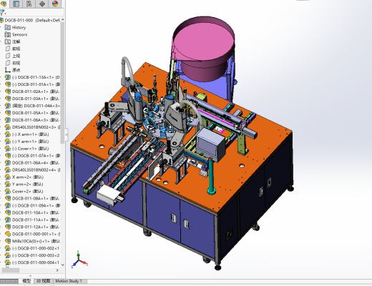Click the assembly icon of Y arm<1>
Screen dimensions: 372x286
[8, 142]
